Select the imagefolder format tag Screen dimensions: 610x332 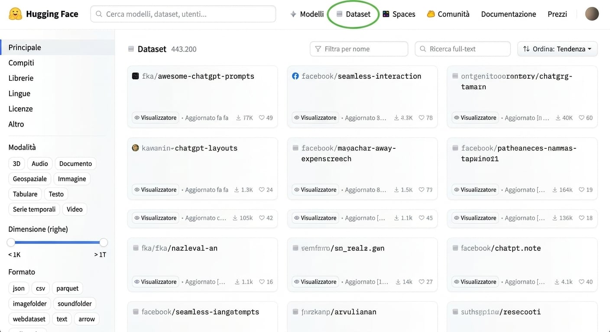point(30,304)
